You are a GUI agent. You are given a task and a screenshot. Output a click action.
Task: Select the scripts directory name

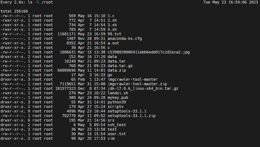[x=115, y=107]
